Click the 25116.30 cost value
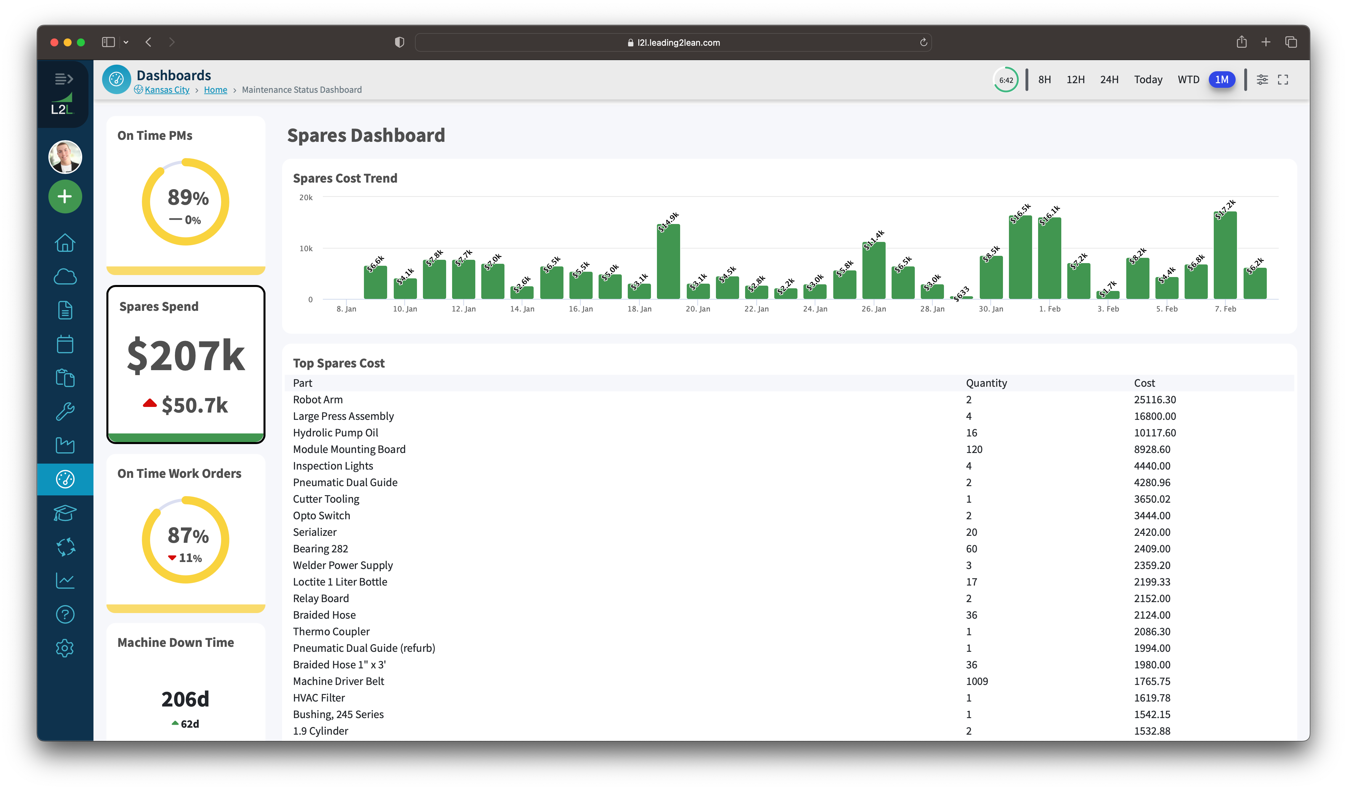Screen dimensions: 1347x790 pyautogui.click(x=1154, y=399)
